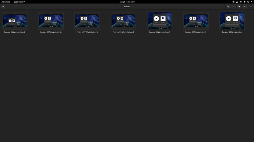The width and height of the screenshot is (254, 142).
Task: Open Activities overview
Action: click(6, 2)
